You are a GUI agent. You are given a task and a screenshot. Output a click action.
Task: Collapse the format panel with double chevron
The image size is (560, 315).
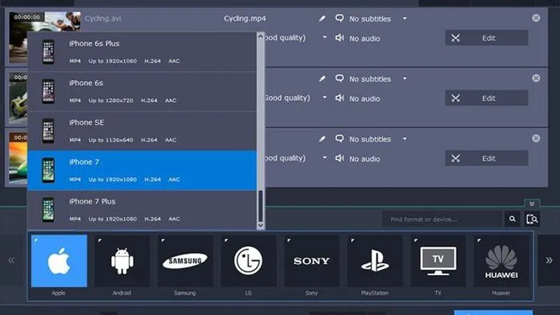(x=531, y=203)
